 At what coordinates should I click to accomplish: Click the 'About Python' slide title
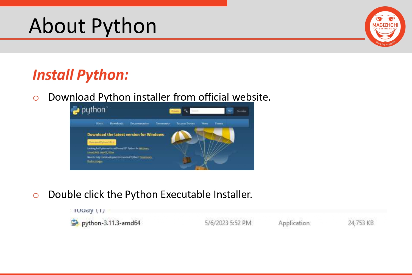(93, 26)
